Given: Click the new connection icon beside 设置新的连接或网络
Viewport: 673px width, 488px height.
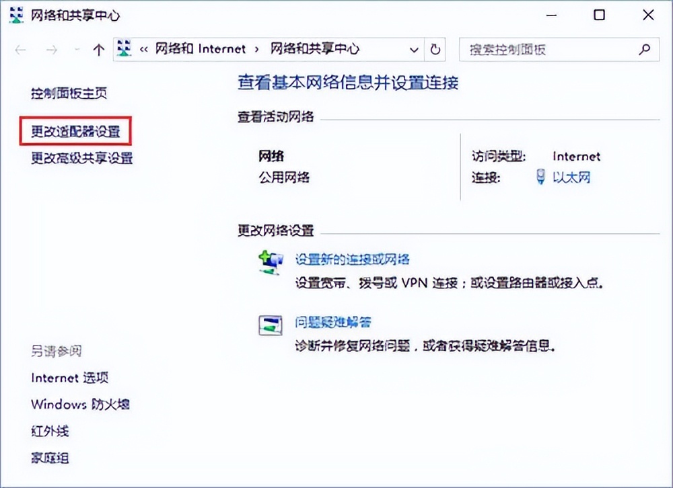Looking at the screenshot, I should coord(270,261).
